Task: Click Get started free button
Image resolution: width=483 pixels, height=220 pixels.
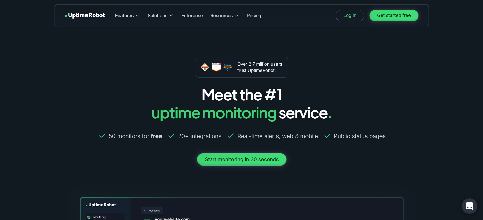Action: click(x=394, y=15)
